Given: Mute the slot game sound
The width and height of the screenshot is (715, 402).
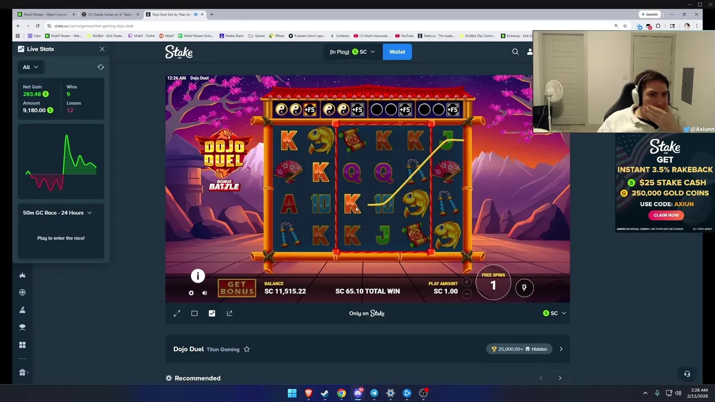Looking at the screenshot, I should 204,293.
